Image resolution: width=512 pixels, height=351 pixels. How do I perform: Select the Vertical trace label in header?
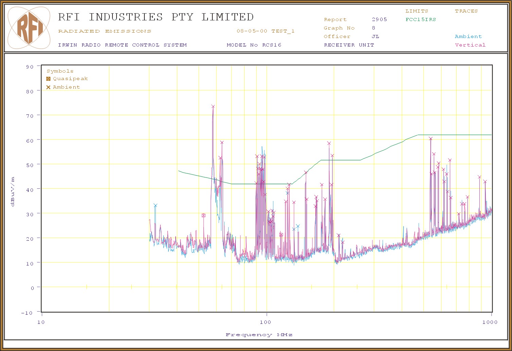[470, 45]
